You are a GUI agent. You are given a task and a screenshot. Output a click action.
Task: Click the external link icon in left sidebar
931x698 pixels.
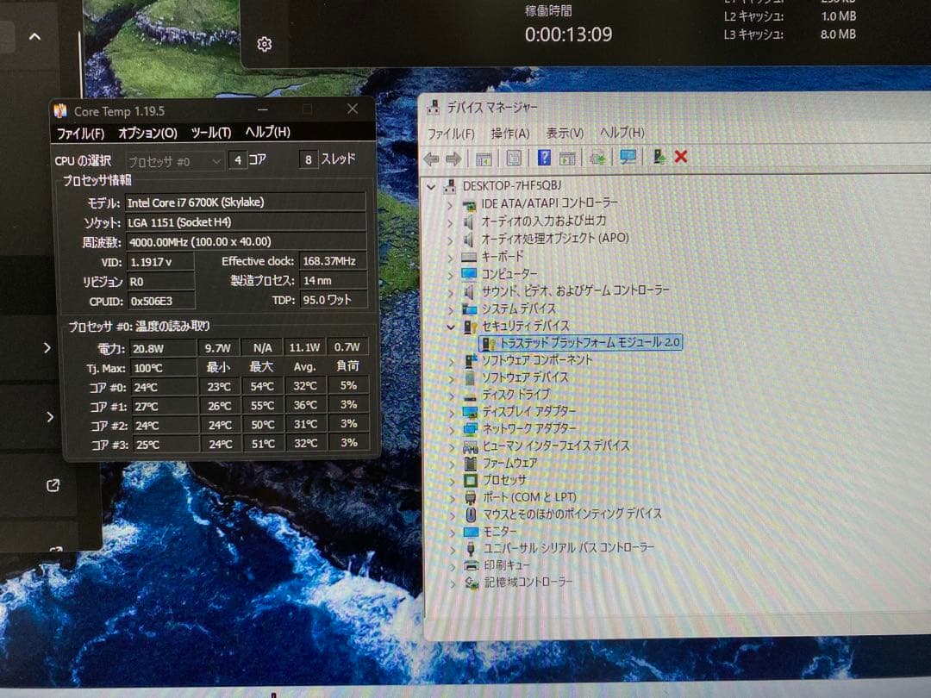[53, 485]
